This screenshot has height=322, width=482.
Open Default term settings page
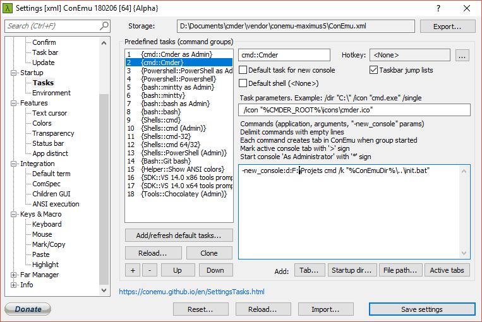51,174
